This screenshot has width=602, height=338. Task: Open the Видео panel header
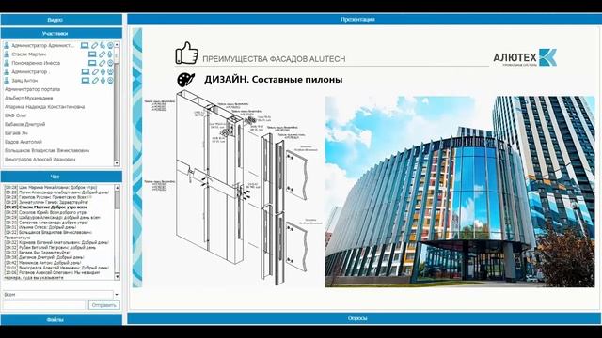61,20
